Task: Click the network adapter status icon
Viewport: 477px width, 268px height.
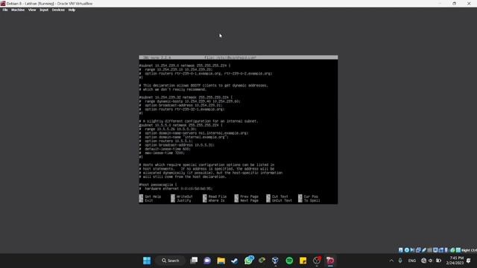Action: coord(418,250)
